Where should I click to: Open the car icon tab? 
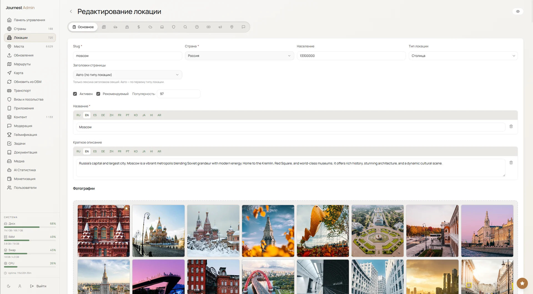[115, 27]
